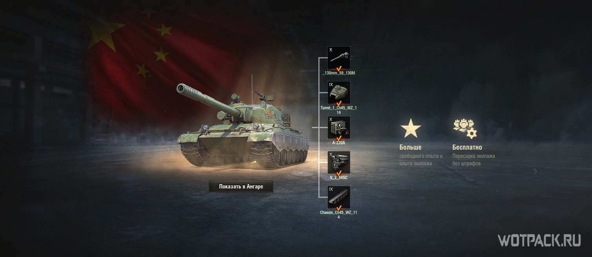The height and width of the screenshot is (257, 592).
Task: Click the 130mm_59_130M gun module icon
Action: [x=339, y=58]
